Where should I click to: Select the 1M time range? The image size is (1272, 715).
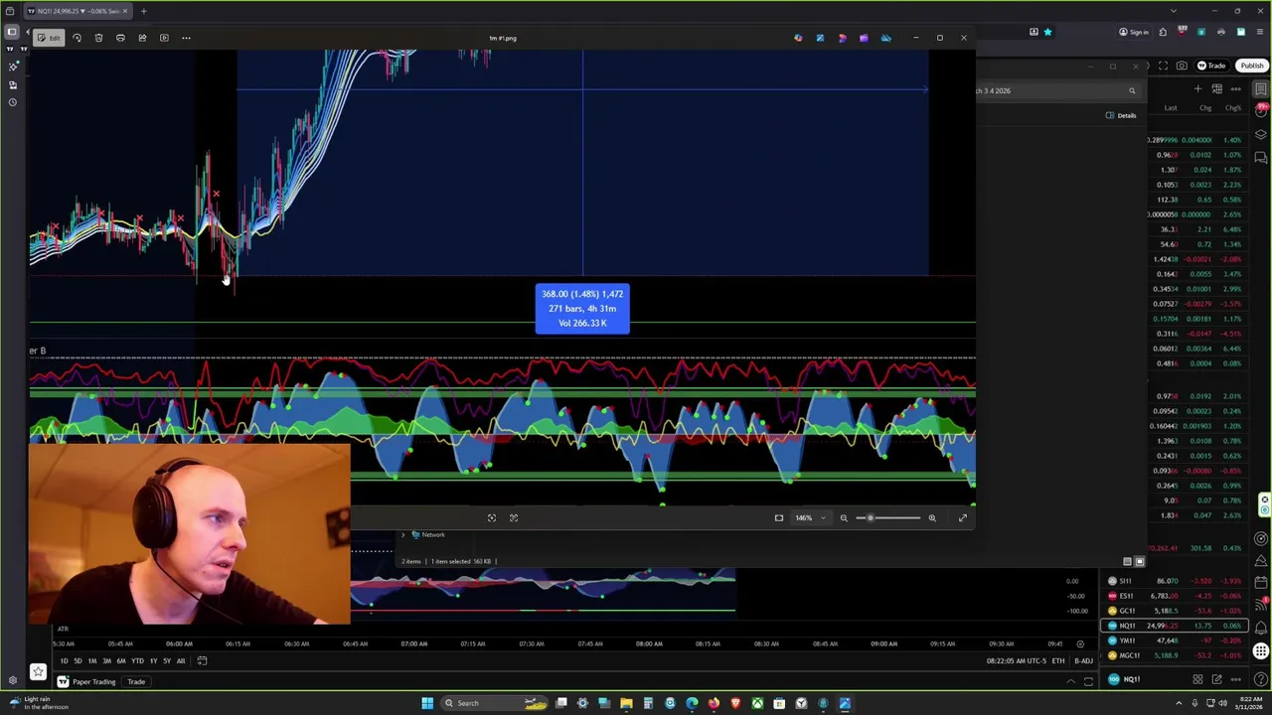[x=92, y=661]
